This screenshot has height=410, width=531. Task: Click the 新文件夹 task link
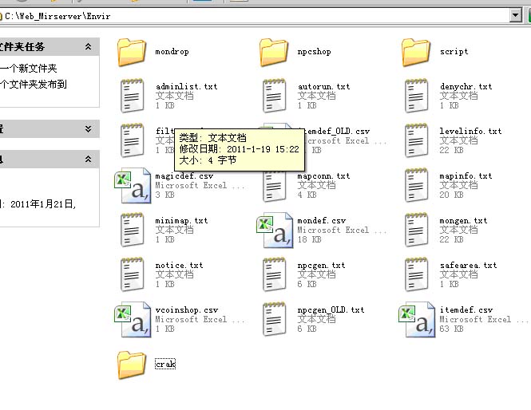pyautogui.click(x=29, y=69)
